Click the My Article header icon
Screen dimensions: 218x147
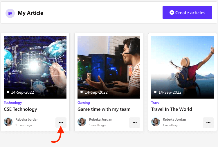point(10,13)
